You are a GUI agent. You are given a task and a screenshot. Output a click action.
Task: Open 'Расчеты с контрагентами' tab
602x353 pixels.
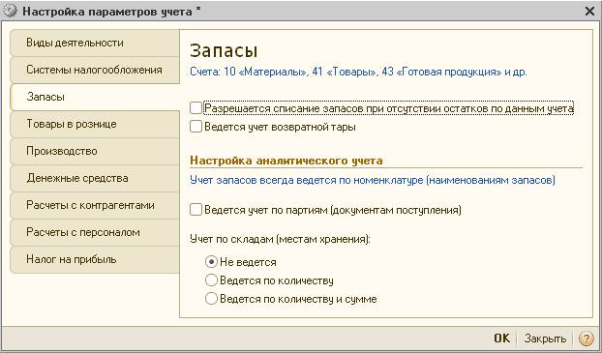pyautogui.click(x=95, y=205)
